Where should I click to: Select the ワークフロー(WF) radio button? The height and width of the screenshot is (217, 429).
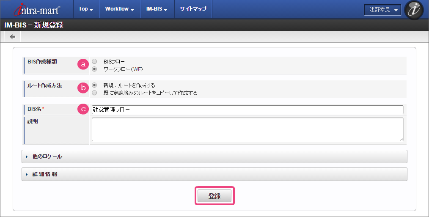pos(94,69)
